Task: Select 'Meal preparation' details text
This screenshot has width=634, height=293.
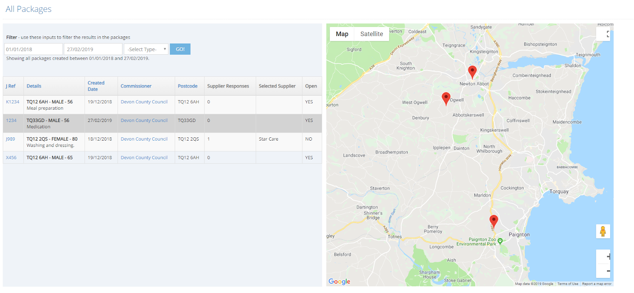Action: [x=45, y=108]
